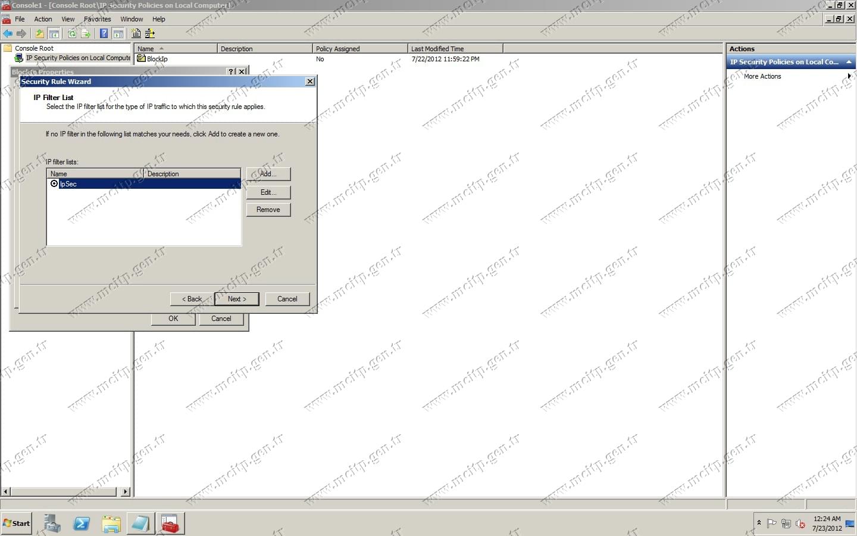Open the File menu
The width and height of the screenshot is (857, 536).
[20, 19]
